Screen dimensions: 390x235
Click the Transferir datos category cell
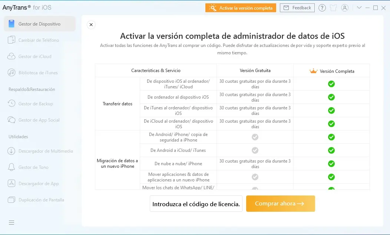(x=118, y=103)
